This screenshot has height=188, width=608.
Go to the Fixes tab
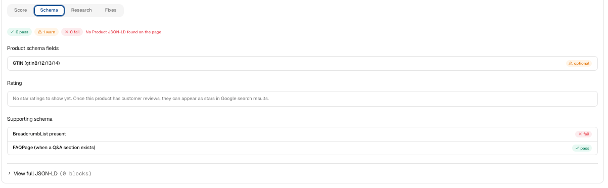pos(111,10)
